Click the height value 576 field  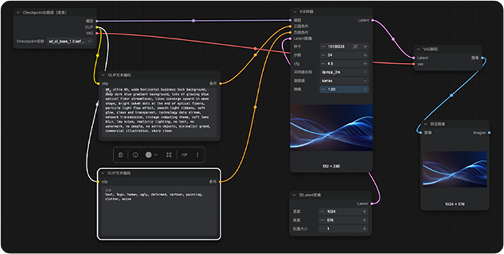click(x=344, y=220)
